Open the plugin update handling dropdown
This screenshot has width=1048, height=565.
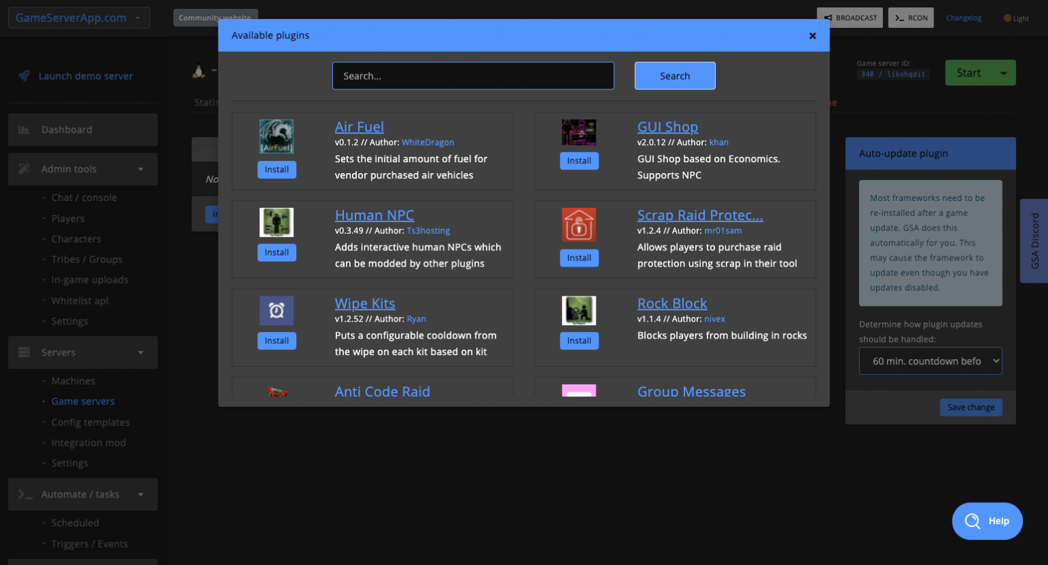tap(930, 361)
